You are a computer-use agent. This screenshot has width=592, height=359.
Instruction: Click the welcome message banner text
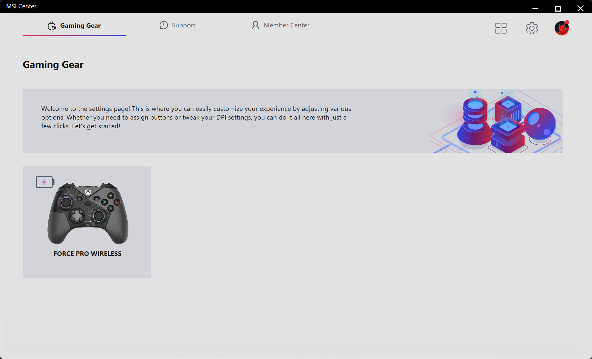[x=196, y=117]
